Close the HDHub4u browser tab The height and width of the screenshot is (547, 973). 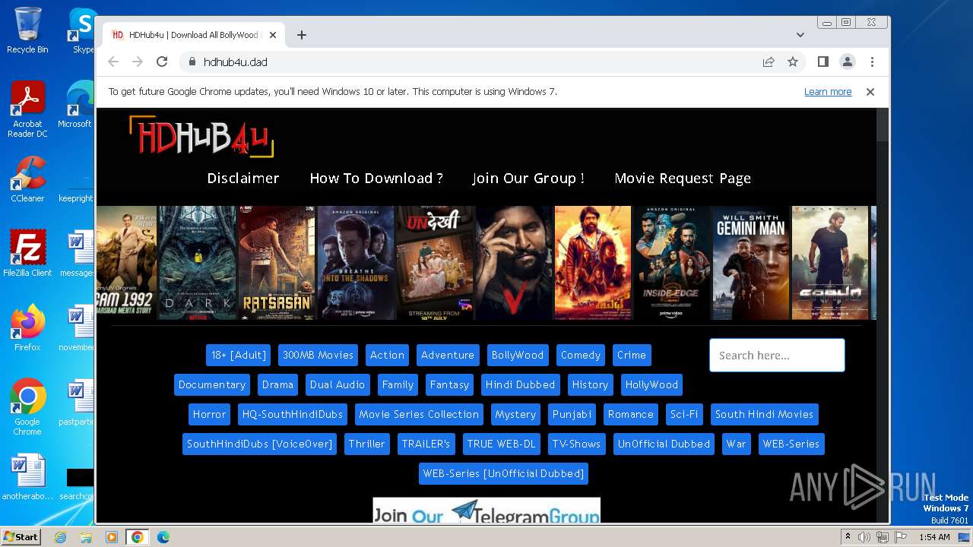272,35
